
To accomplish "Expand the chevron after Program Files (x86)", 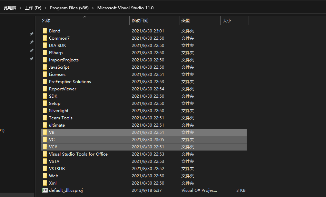I will click(x=93, y=8).
